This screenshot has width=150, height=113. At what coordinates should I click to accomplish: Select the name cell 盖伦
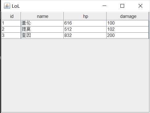coord(42,23)
